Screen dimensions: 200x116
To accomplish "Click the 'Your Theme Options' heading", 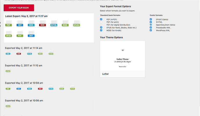I will pos(111,37).
